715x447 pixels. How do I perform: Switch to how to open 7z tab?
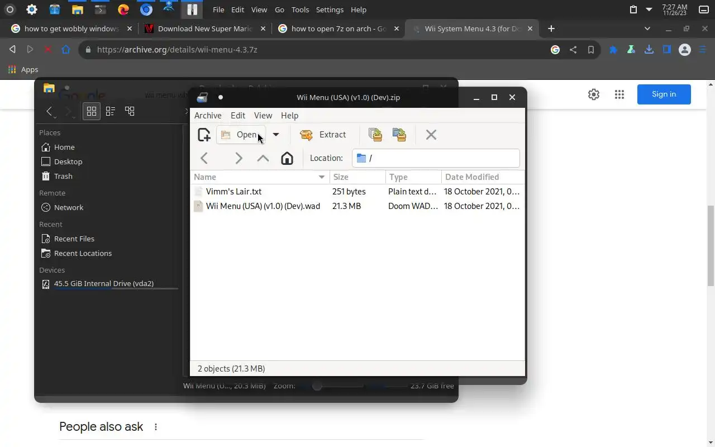[x=339, y=28]
